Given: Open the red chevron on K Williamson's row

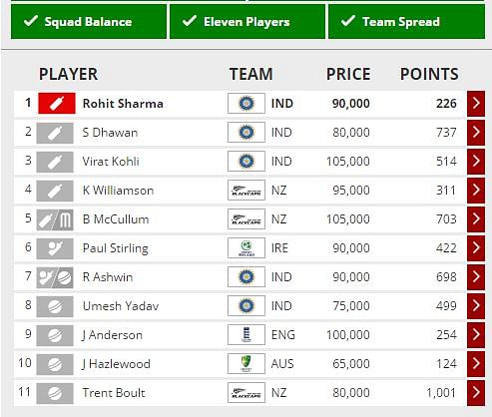Looking at the screenshot, I should 476,191.
